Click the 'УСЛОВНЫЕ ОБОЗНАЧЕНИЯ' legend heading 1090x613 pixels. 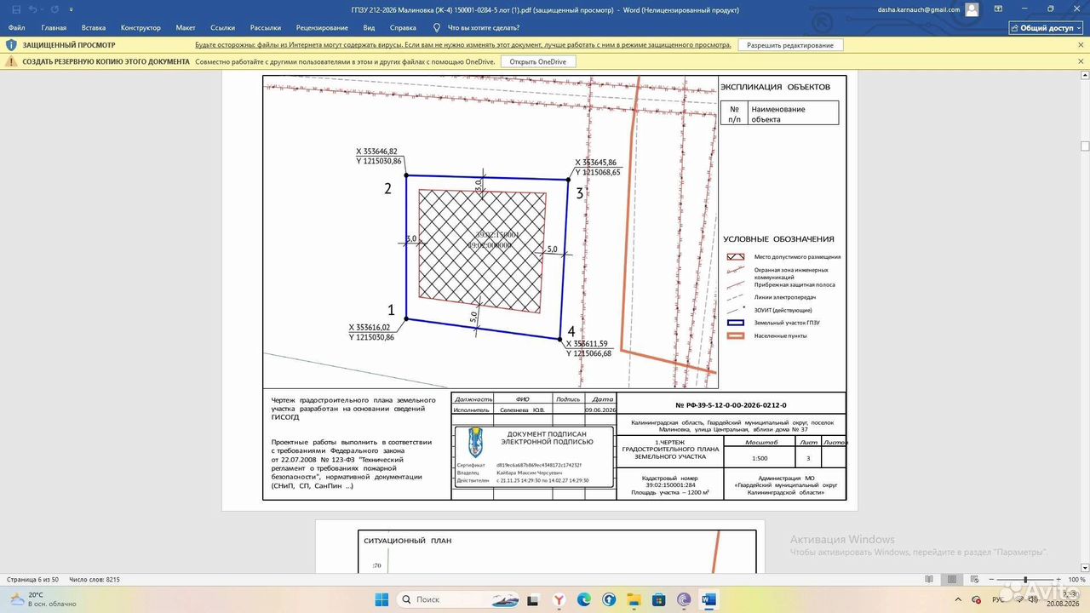coord(778,239)
